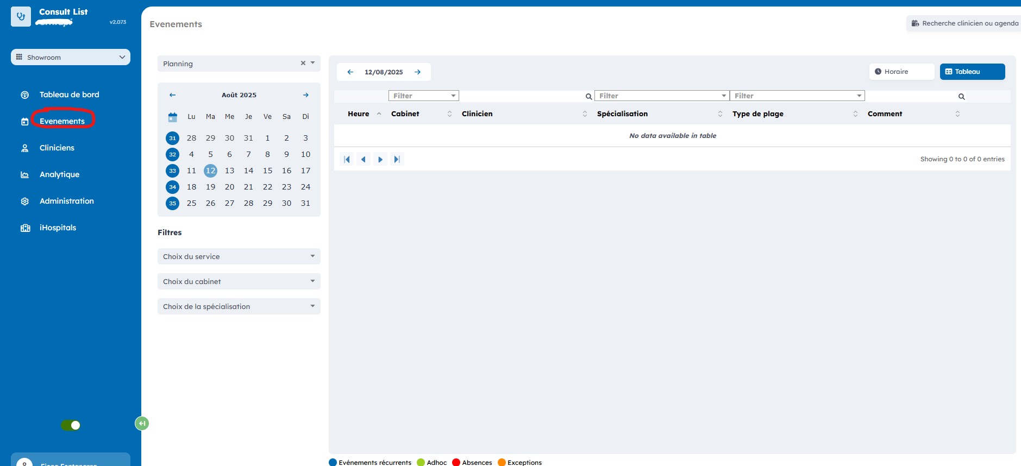1021x466 pixels.
Task: Click the Cliniciens person icon in sidebar
Action: 25,148
